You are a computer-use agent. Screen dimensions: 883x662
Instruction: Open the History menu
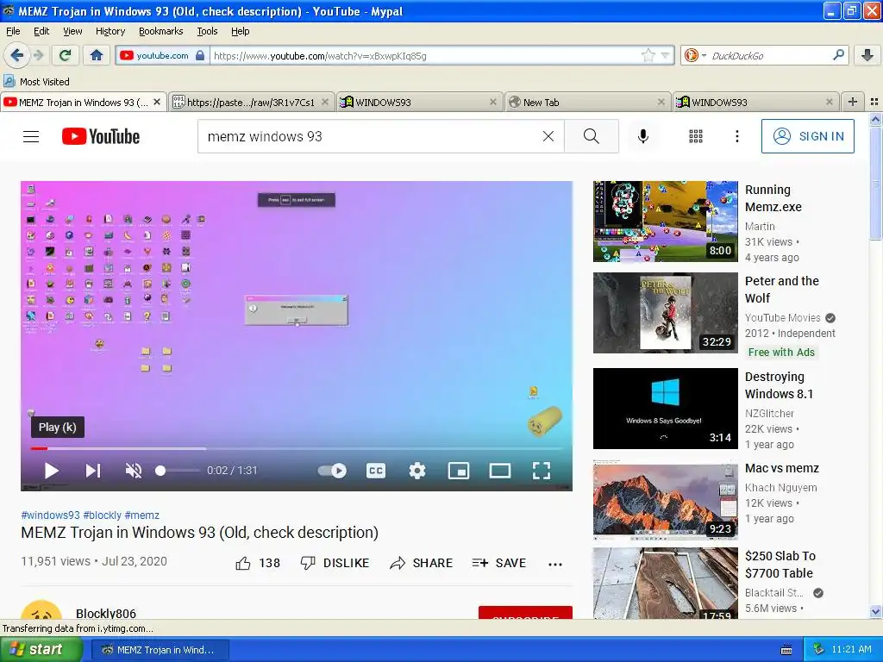pyautogui.click(x=110, y=31)
